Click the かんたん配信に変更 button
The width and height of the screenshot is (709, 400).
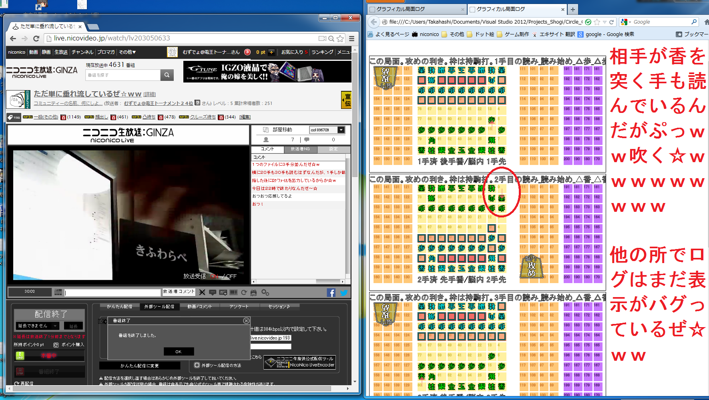point(140,366)
